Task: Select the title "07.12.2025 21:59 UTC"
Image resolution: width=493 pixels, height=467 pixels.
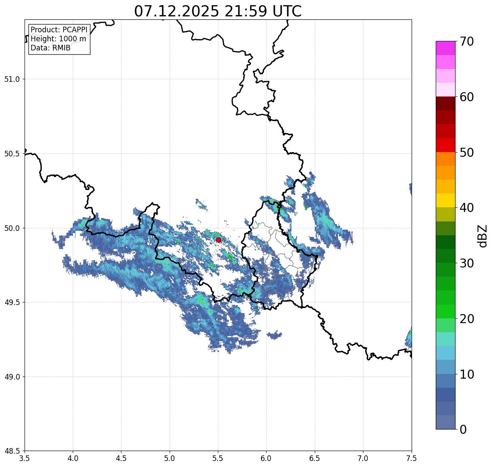Action: [218, 11]
